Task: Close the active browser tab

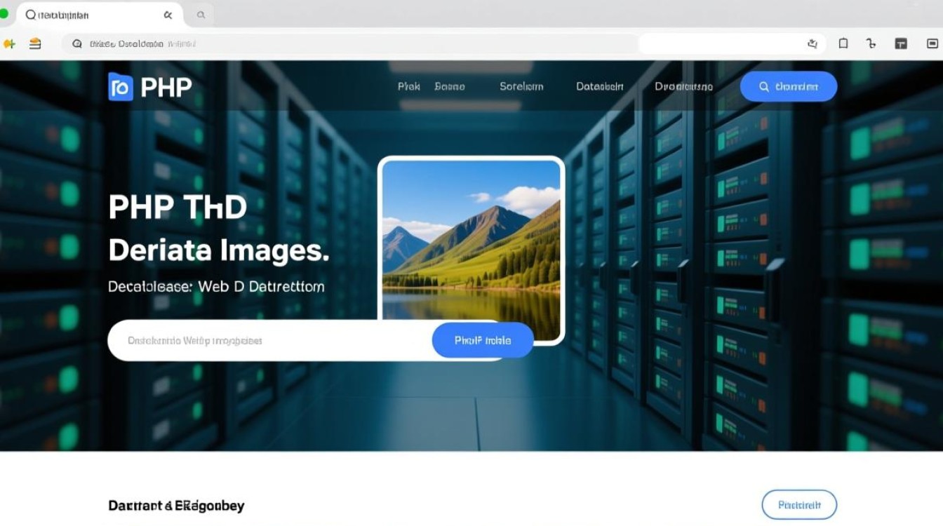Action: (168, 15)
